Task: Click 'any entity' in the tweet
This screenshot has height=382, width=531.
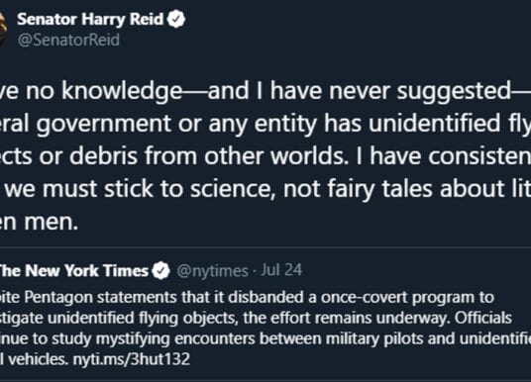Action: [x=263, y=124]
